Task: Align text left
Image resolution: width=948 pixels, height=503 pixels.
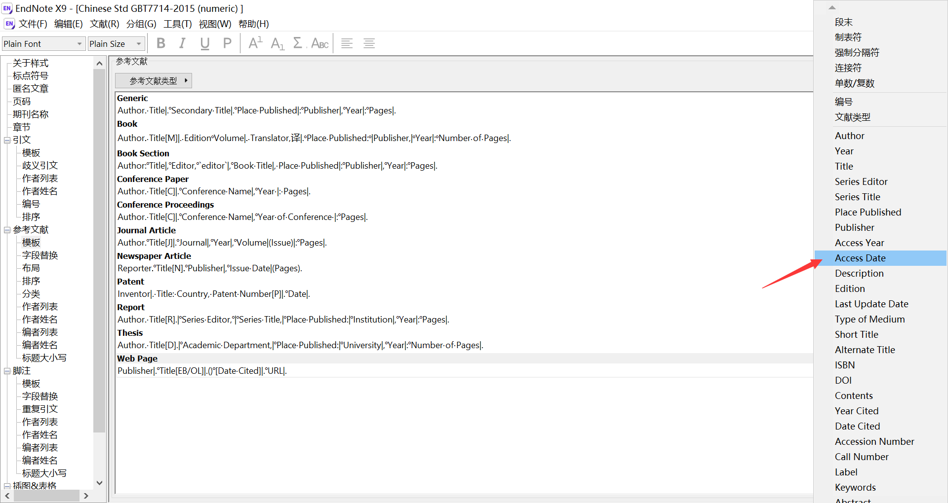Action: tap(347, 43)
